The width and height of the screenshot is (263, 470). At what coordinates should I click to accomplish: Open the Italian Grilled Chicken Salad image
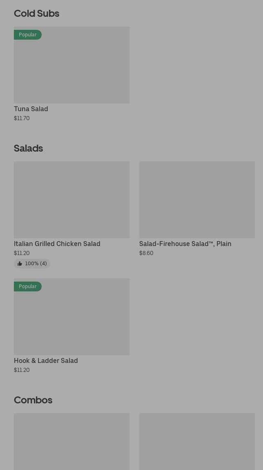(x=71, y=199)
